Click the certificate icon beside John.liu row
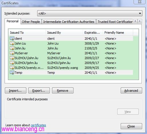This screenshot has width=147, height=134. pyautogui.click(x=12, y=48)
